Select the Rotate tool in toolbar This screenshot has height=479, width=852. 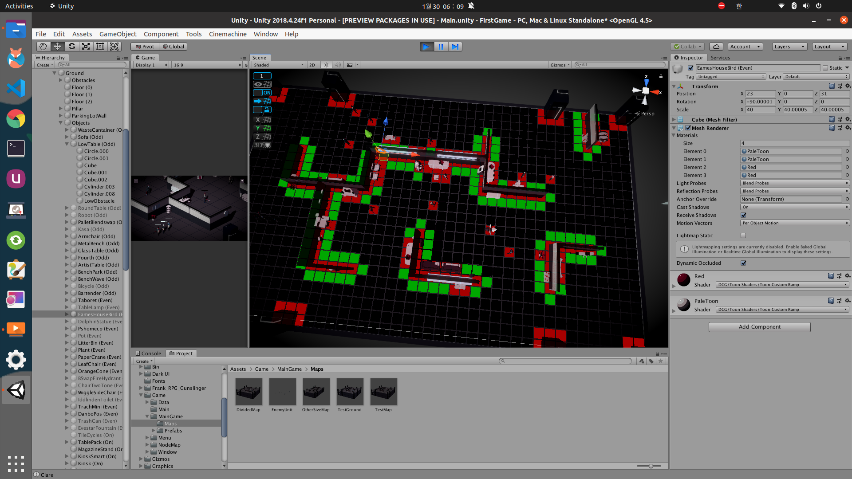click(x=71, y=47)
